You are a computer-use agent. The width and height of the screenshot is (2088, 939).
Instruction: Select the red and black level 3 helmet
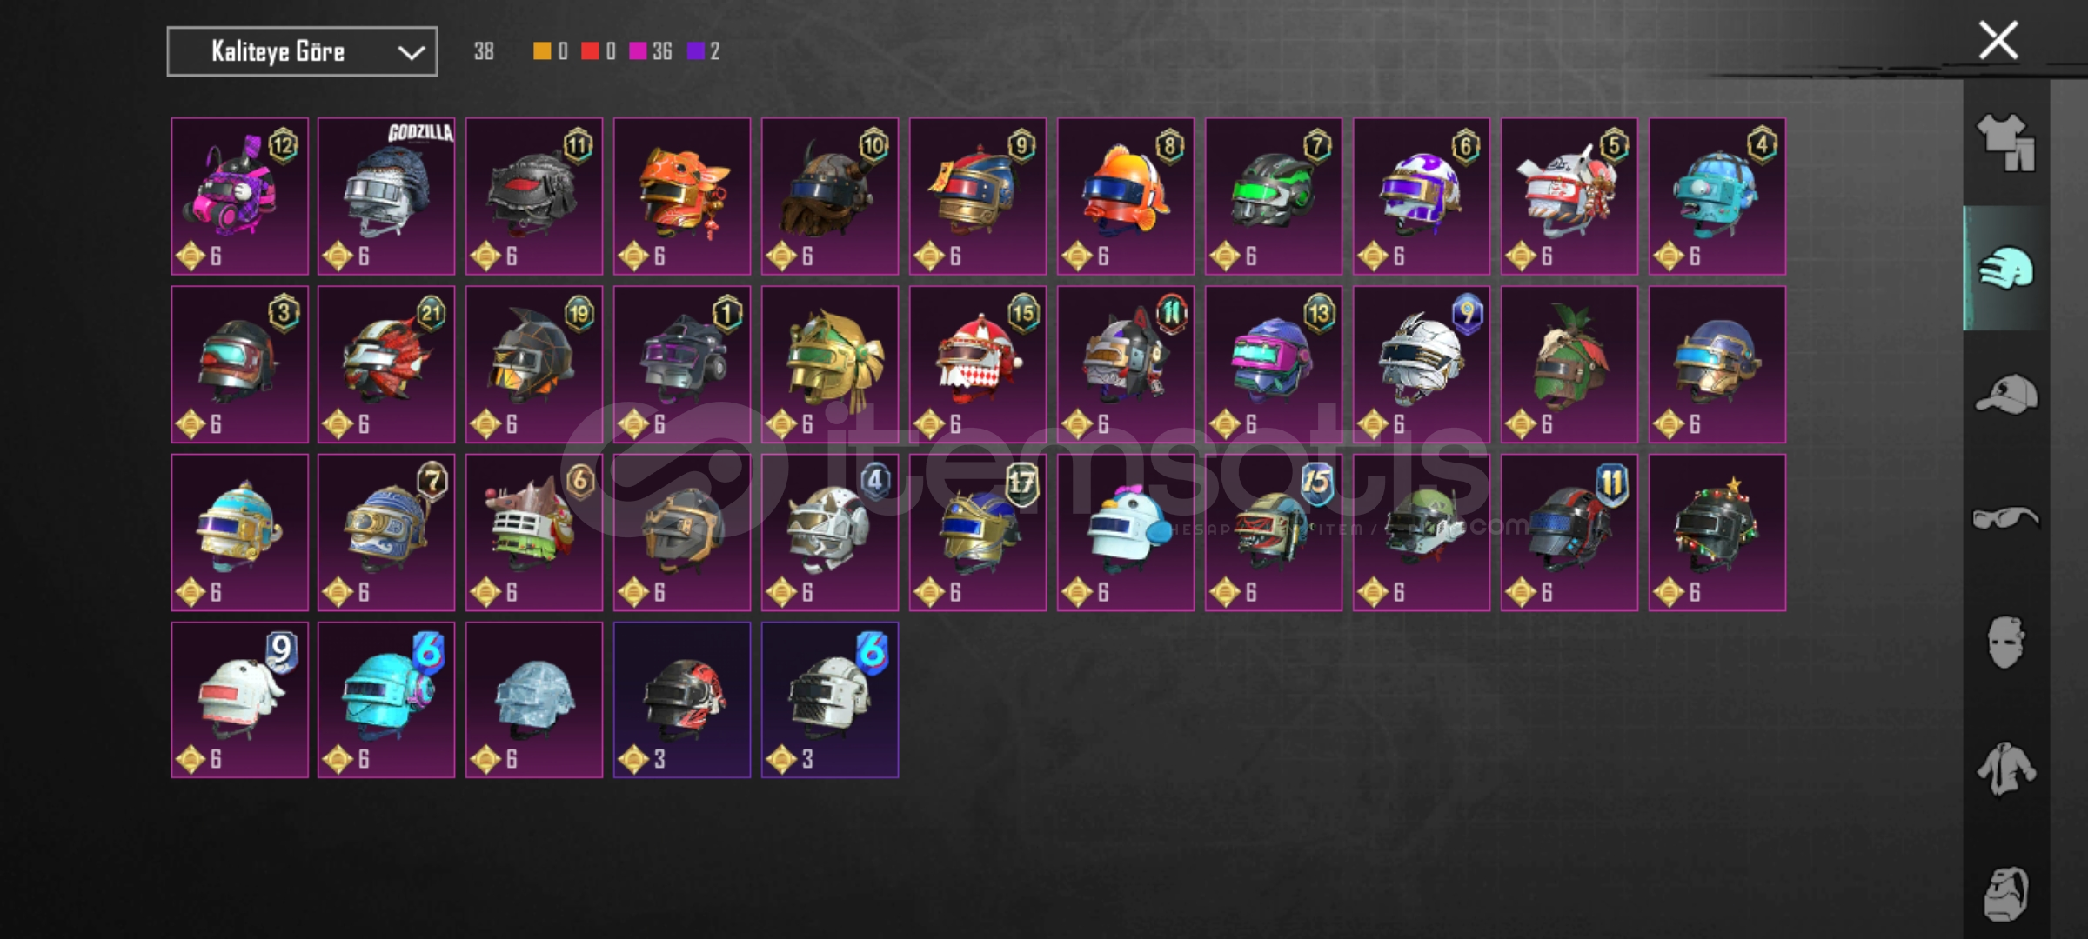point(682,700)
